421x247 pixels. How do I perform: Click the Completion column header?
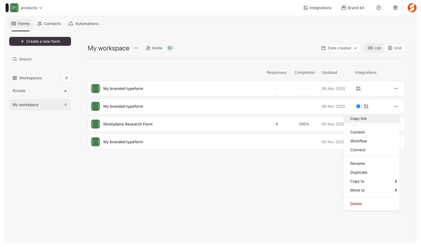pos(305,73)
